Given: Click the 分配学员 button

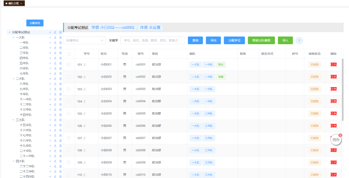Looking at the screenshot, I should (35, 23).
